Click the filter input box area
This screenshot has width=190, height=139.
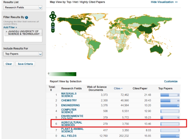(23, 39)
